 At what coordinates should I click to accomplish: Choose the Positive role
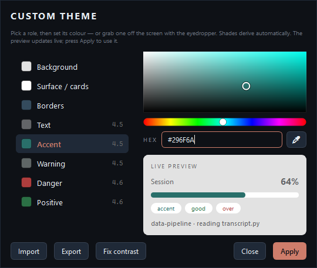[x=72, y=202]
